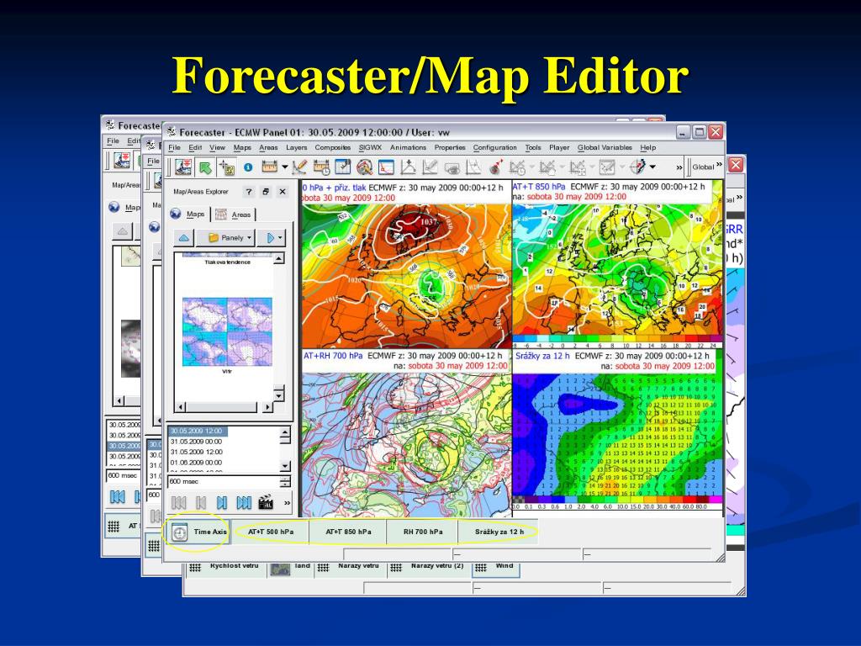
Task: Click down arrow of thumbnail list scrollbar
Action: pos(279,395)
